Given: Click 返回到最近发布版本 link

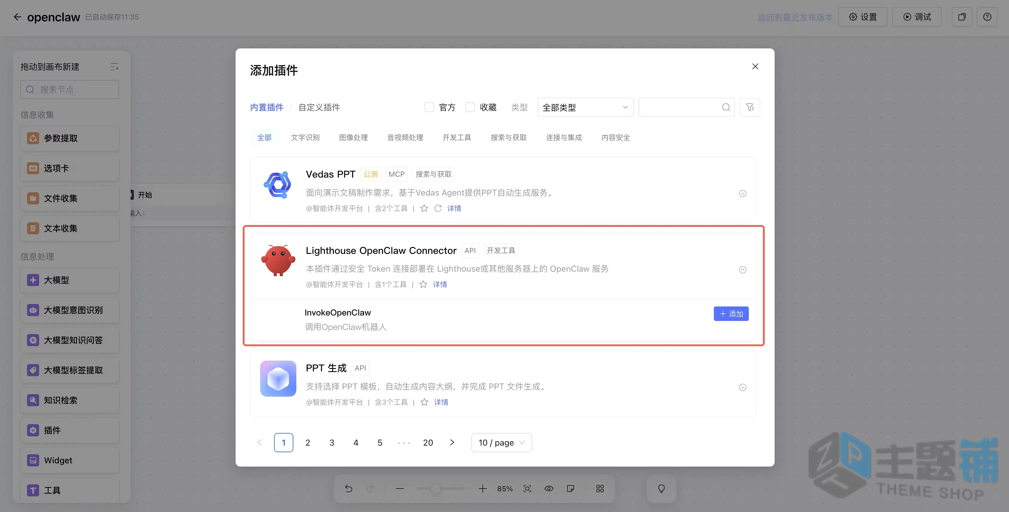Looking at the screenshot, I should click(x=795, y=17).
